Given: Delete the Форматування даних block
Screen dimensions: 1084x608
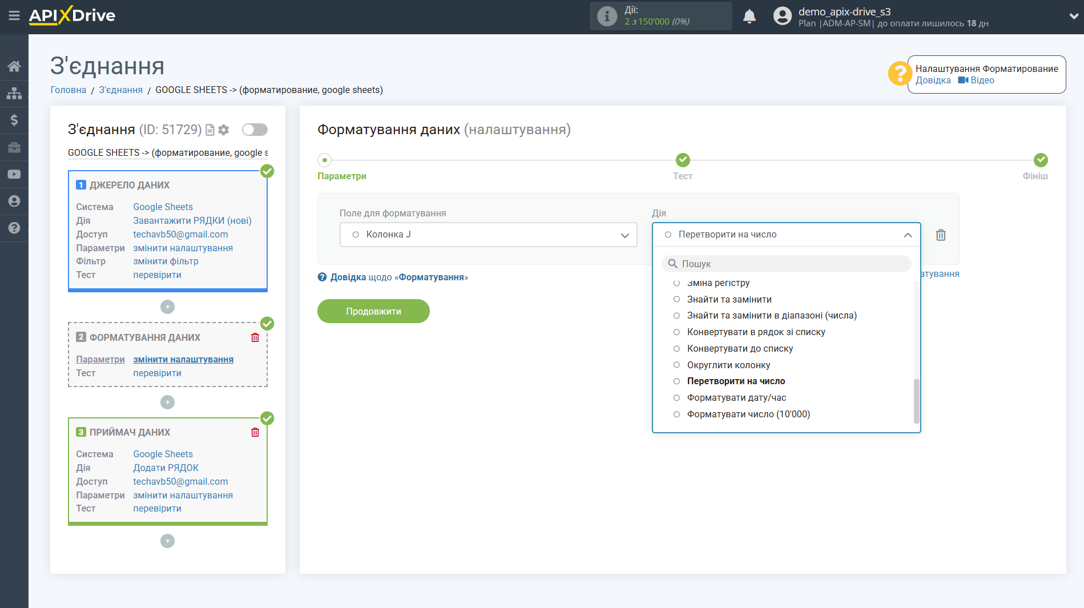Looking at the screenshot, I should pos(255,337).
